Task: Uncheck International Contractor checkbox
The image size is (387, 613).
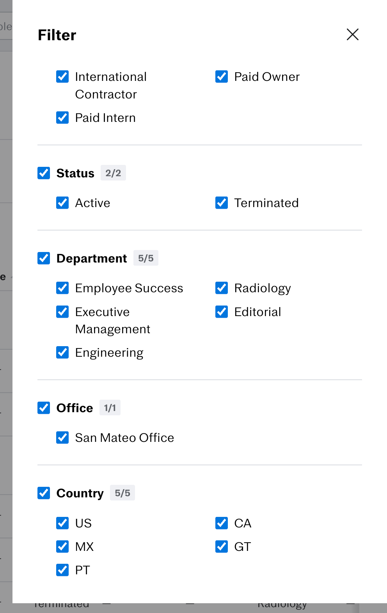Action: click(x=62, y=77)
